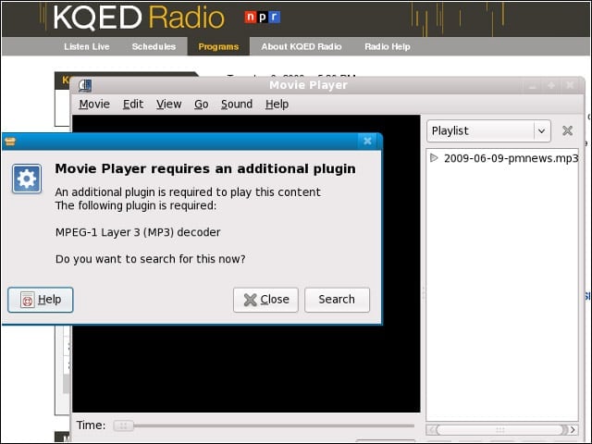Viewport: 592px width, 444px height.
Task: Open the Help menu in Movie Player
Action: (x=277, y=104)
